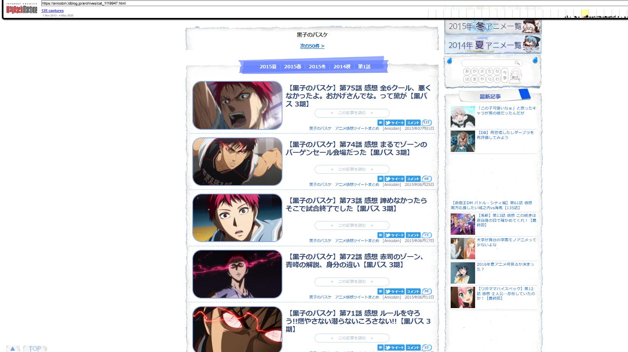
Task: Click Hatena B! icon on episode 75 post
Action: coord(380,123)
